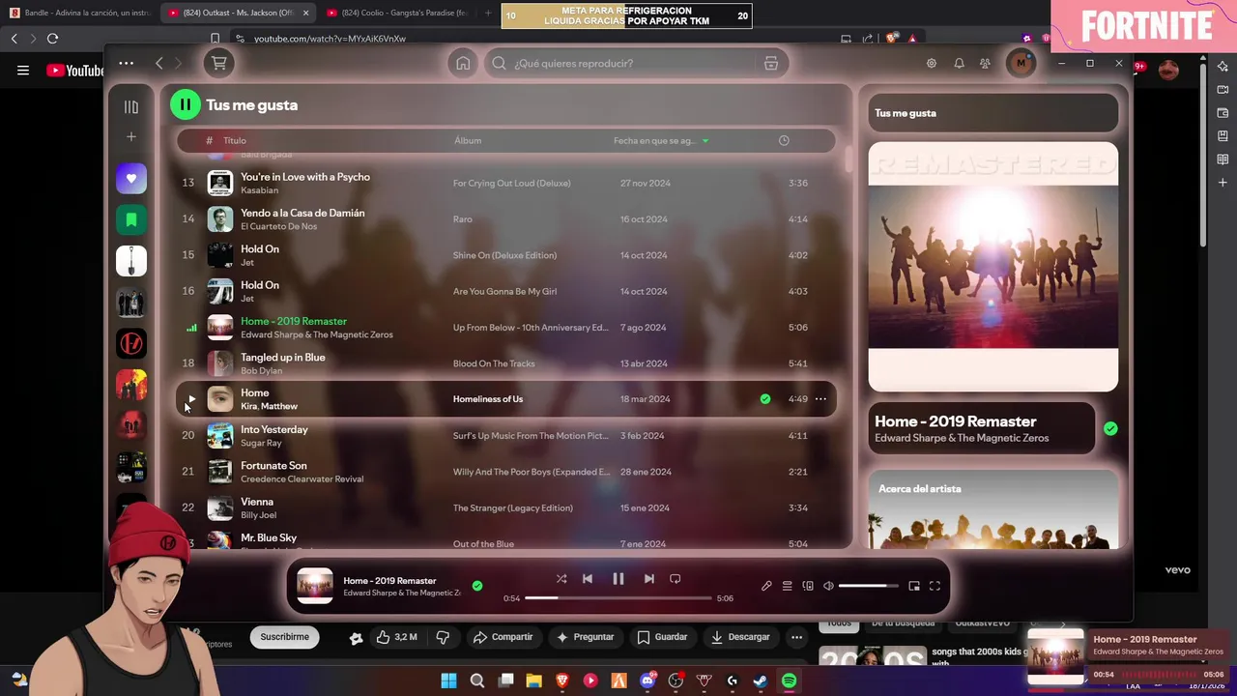Image resolution: width=1237 pixels, height=696 pixels.
Task: Enter fullscreen from the player bar
Action: 935,586
